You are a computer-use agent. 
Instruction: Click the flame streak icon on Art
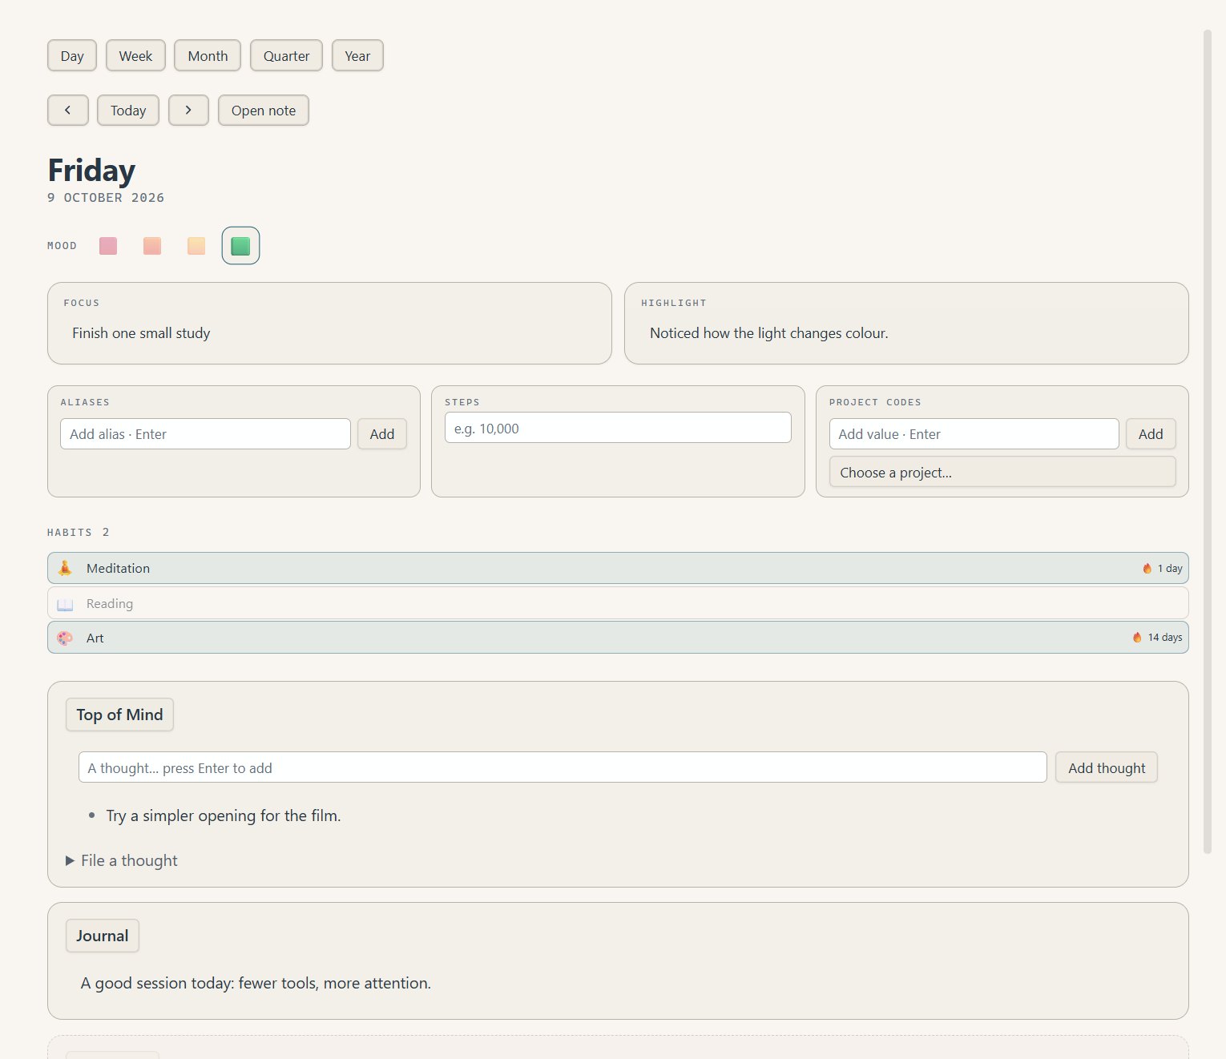coord(1137,638)
